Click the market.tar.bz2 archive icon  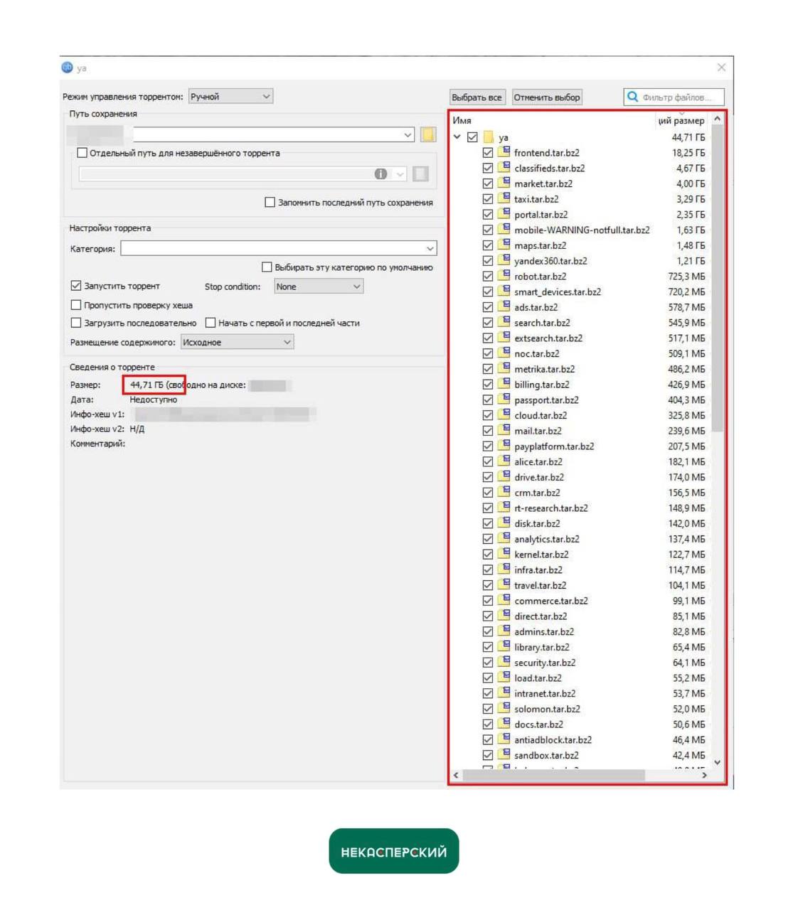point(504,183)
